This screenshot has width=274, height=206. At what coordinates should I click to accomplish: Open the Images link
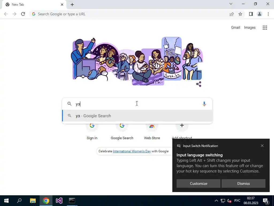250,28
